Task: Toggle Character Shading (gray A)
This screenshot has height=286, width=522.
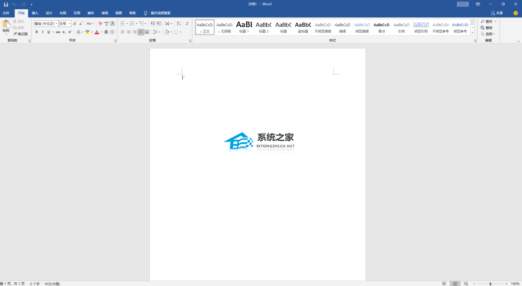Action: click(106, 32)
